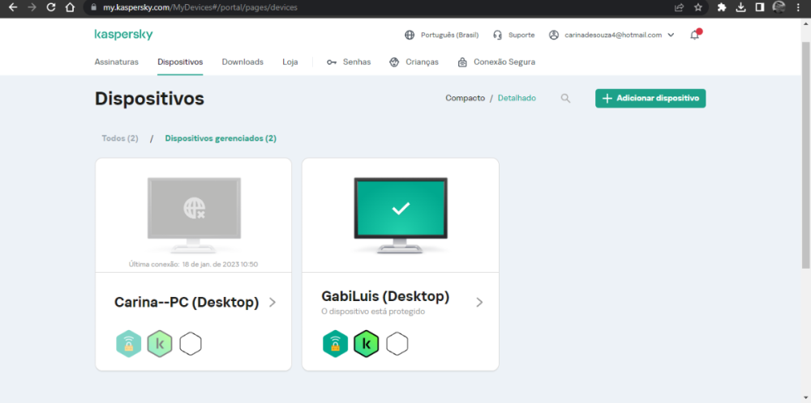The width and height of the screenshot is (811, 403).
Task: Click the Conexão Segura lock icon
Action: [462, 62]
